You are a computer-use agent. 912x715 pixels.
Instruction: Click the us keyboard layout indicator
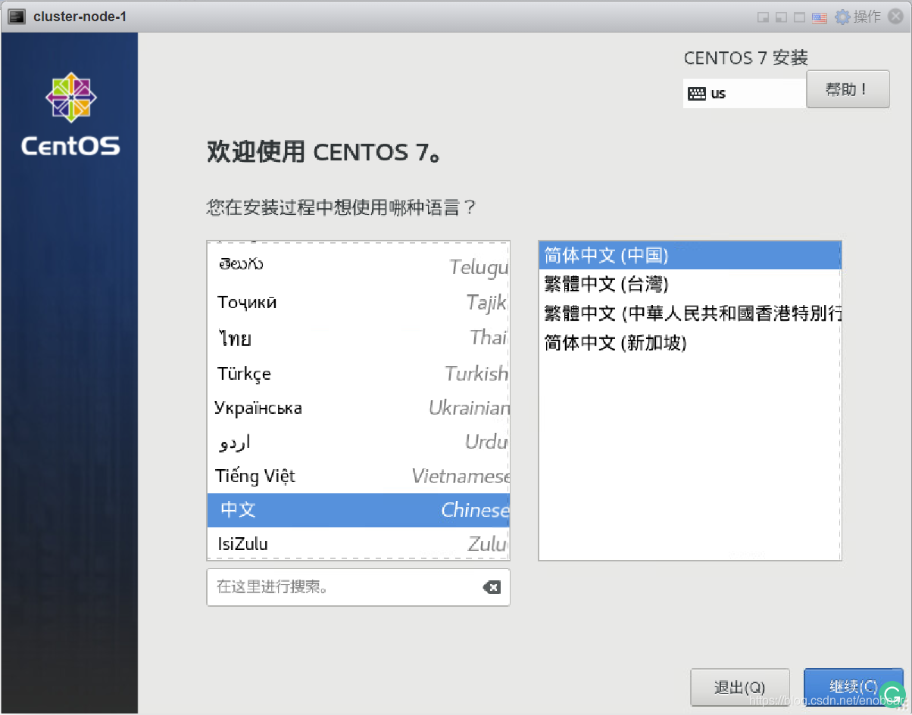[x=745, y=94]
